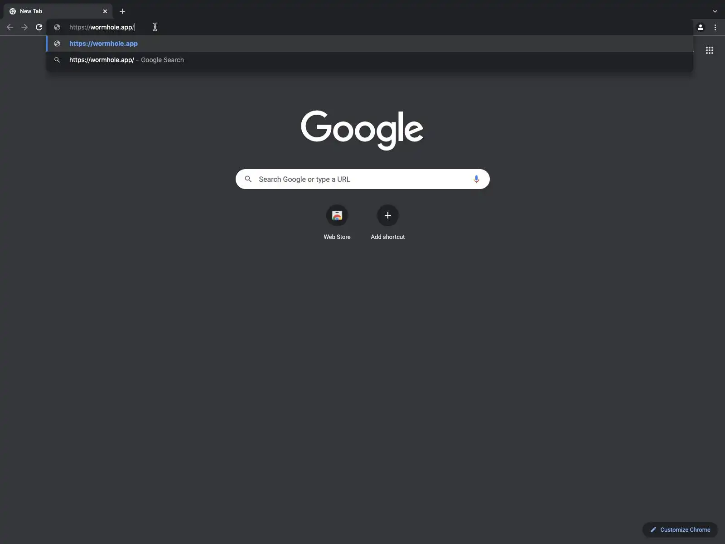Image resolution: width=725 pixels, height=544 pixels.
Task: Click inside the address bar URL text
Action: [101, 27]
